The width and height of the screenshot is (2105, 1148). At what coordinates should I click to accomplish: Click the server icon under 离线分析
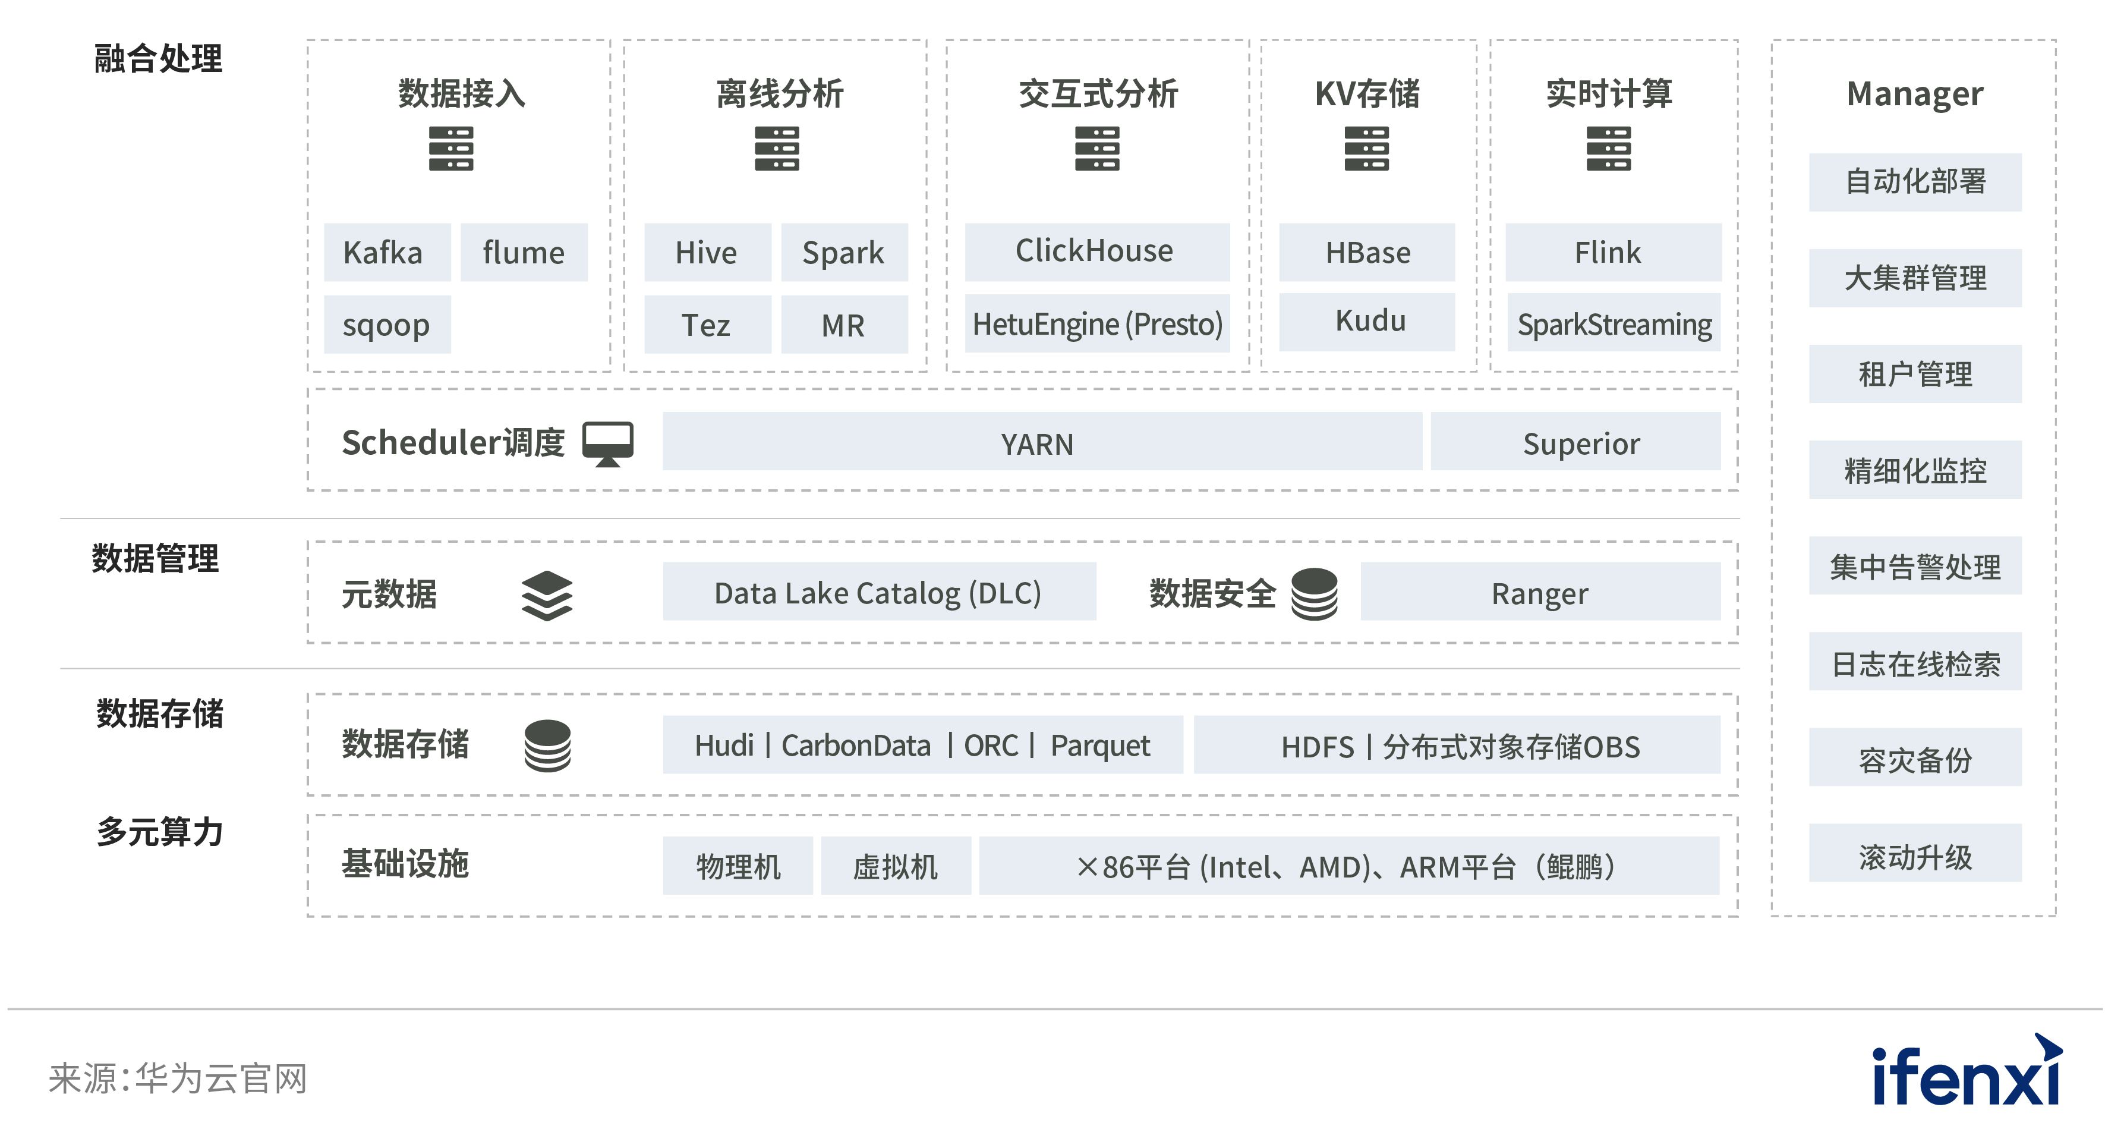(x=776, y=148)
